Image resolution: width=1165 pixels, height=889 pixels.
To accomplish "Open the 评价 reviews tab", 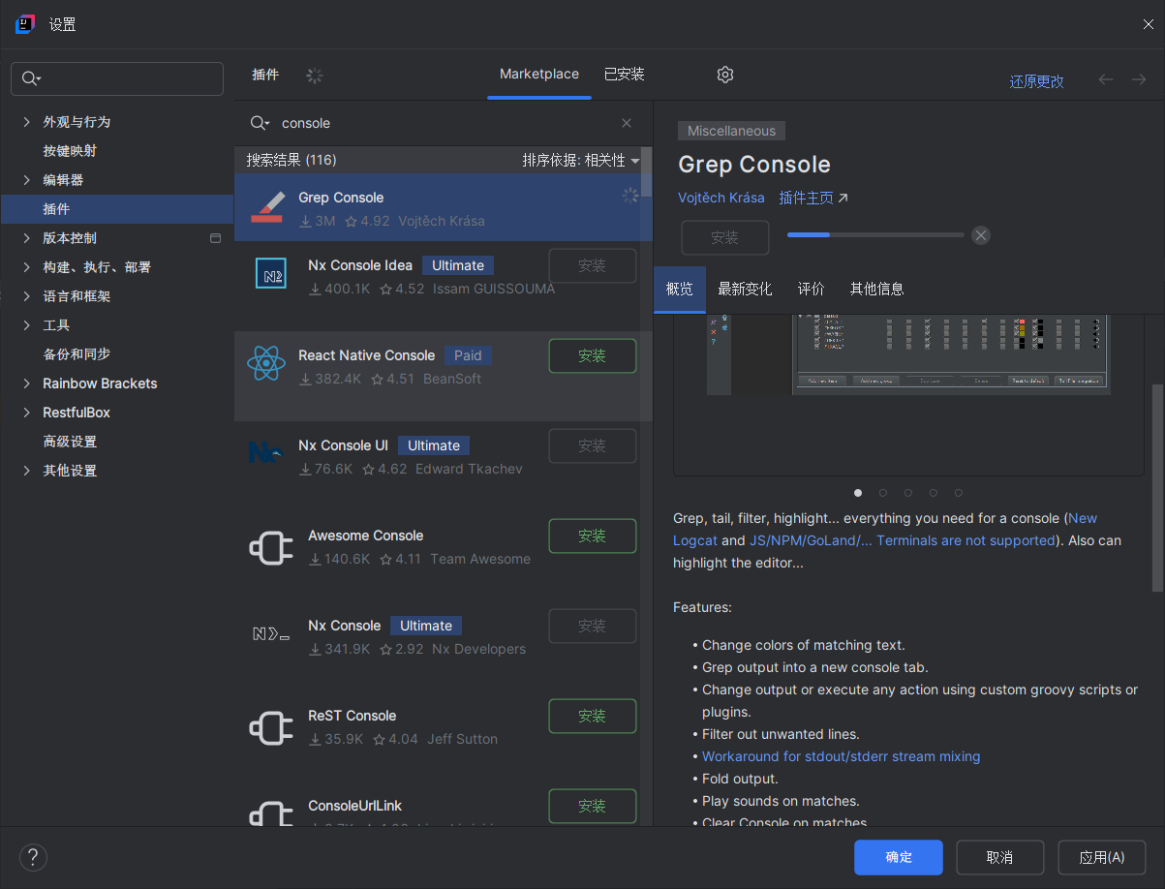I will tap(811, 289).
